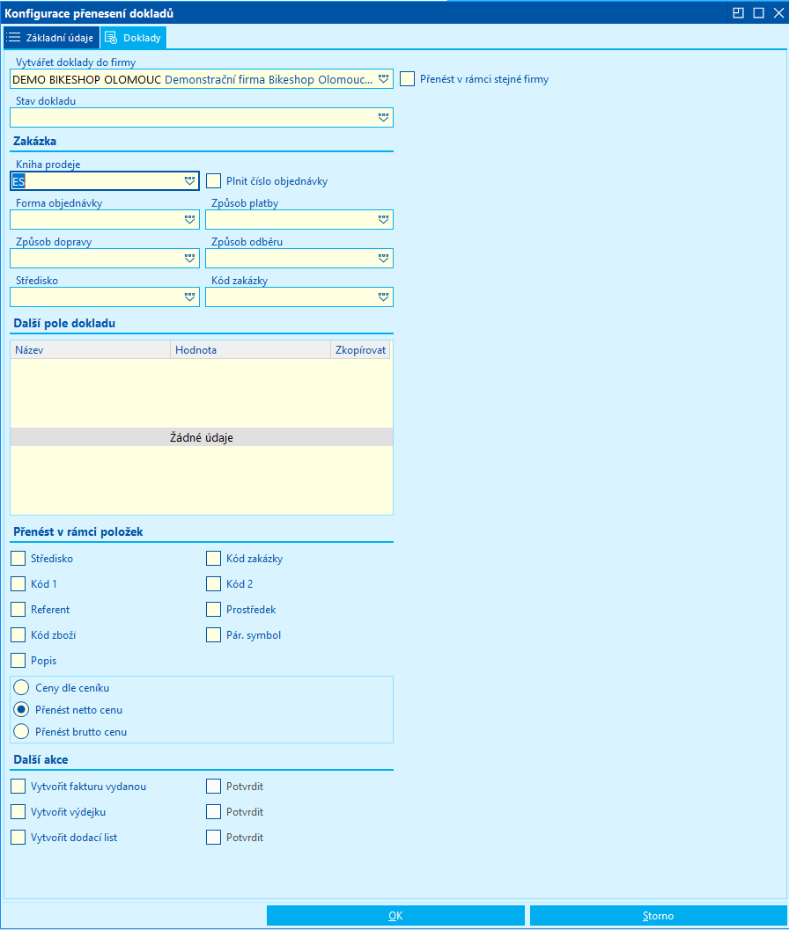Click the empty Další pole dokladu table area
Screen dimensions: 789x930
coord(202,436)
